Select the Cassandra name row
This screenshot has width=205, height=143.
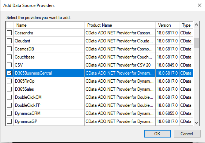pos(49,33)
